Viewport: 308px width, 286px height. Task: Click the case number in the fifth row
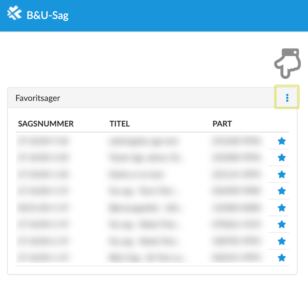pos(43,208)
